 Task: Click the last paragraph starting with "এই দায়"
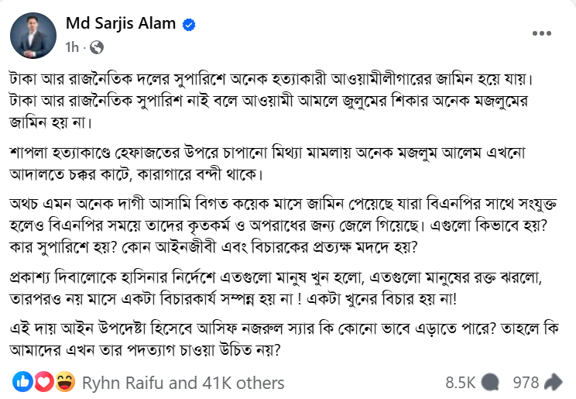[271, 338]
